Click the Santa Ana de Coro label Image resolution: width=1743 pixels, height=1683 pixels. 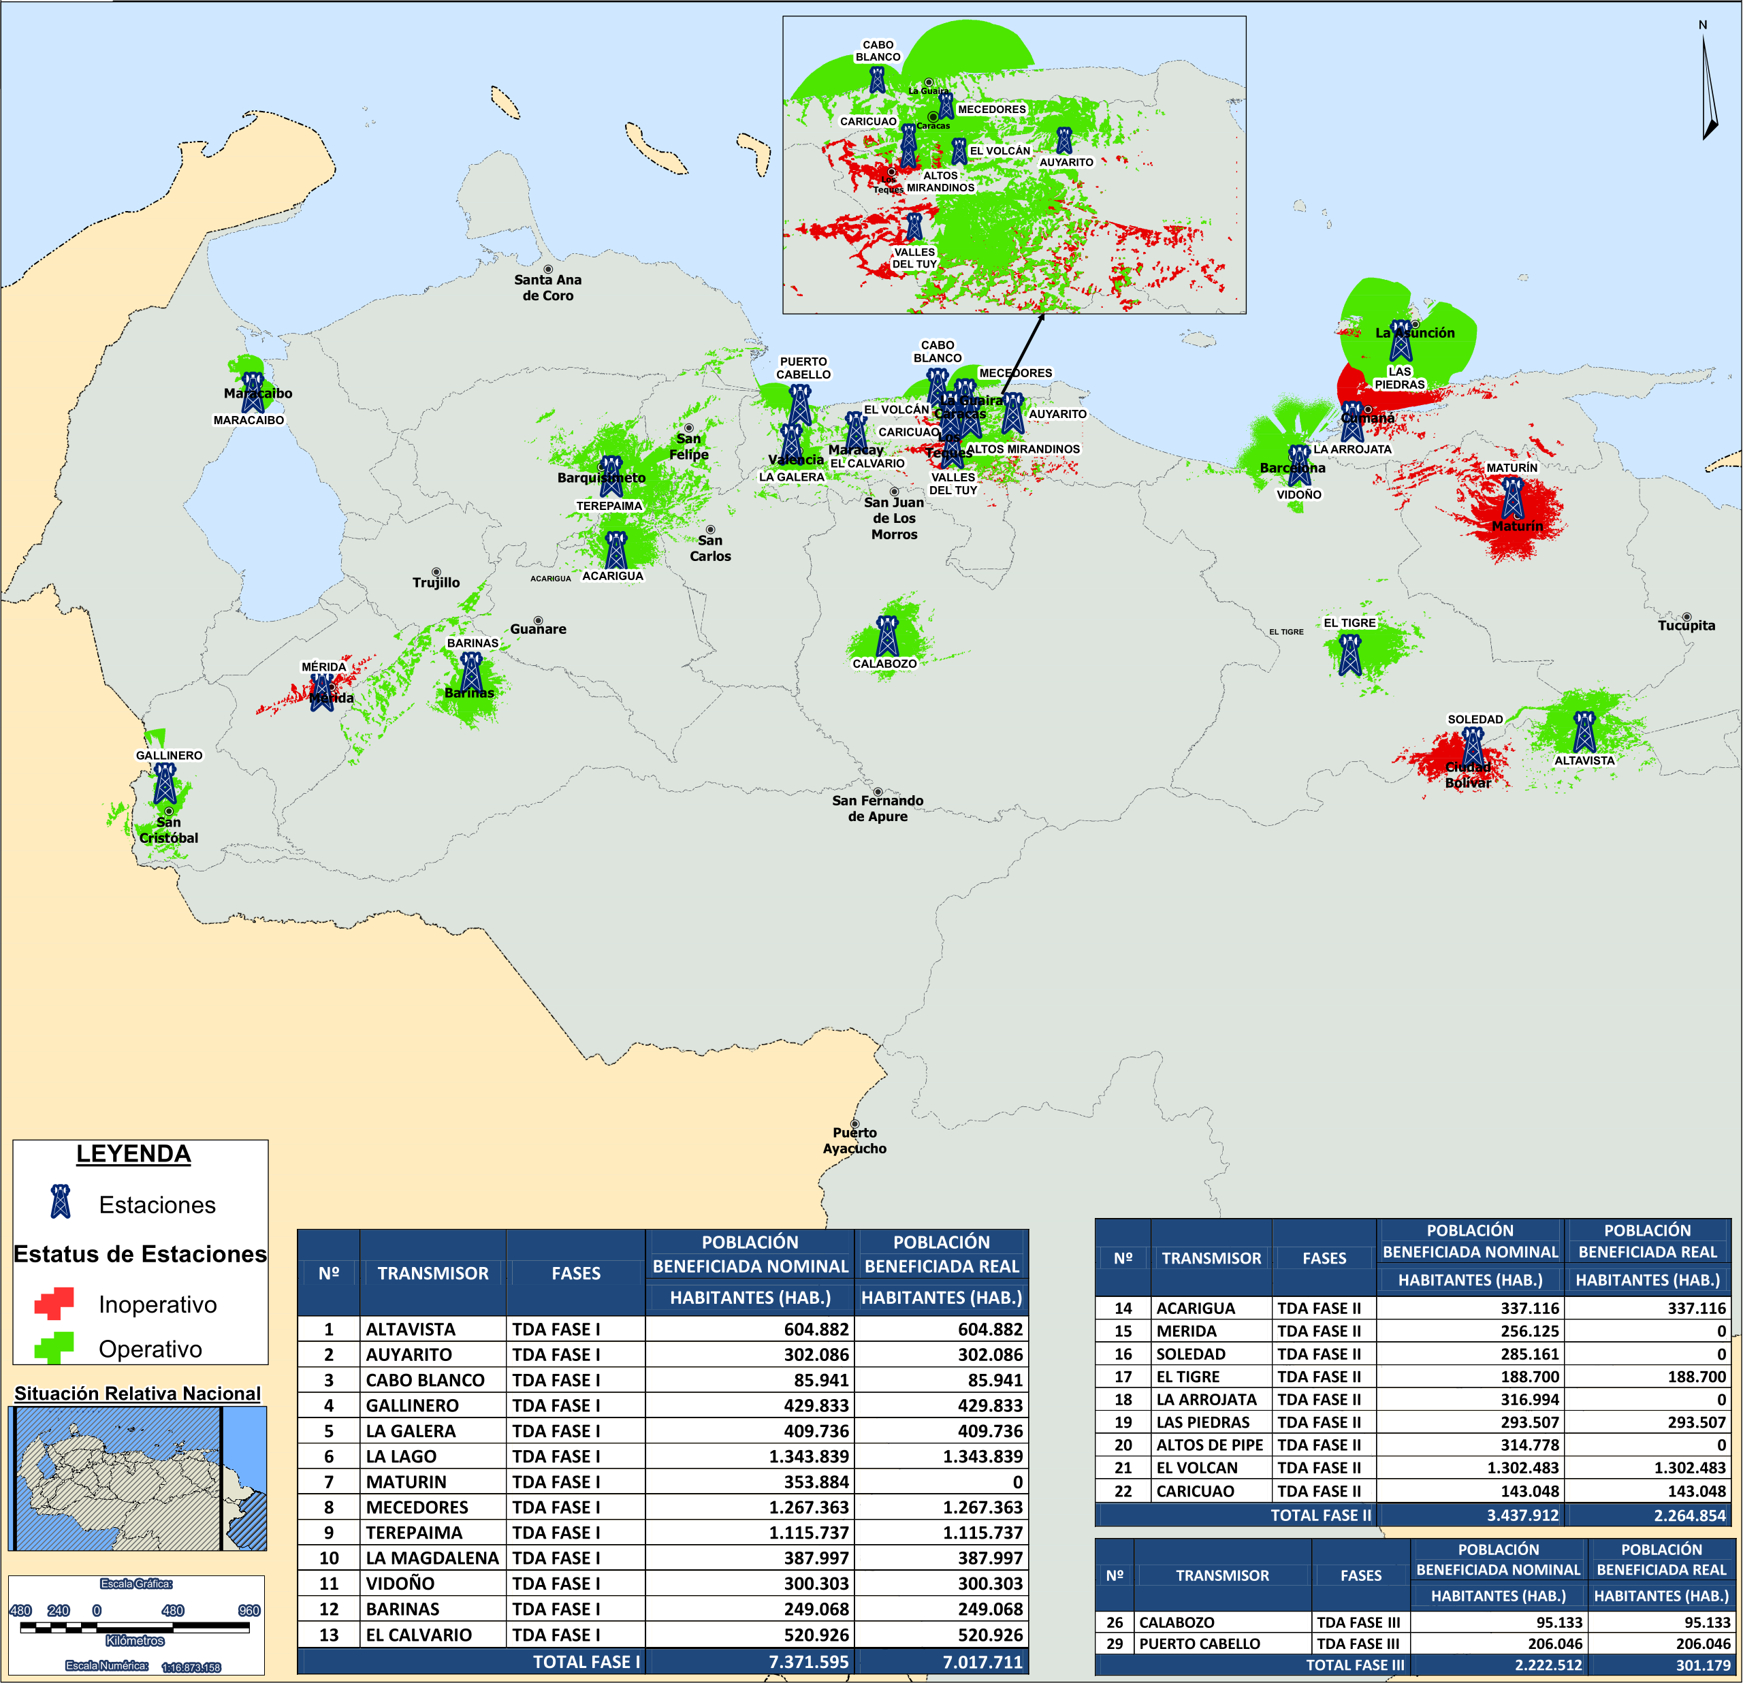pos(548,287)
